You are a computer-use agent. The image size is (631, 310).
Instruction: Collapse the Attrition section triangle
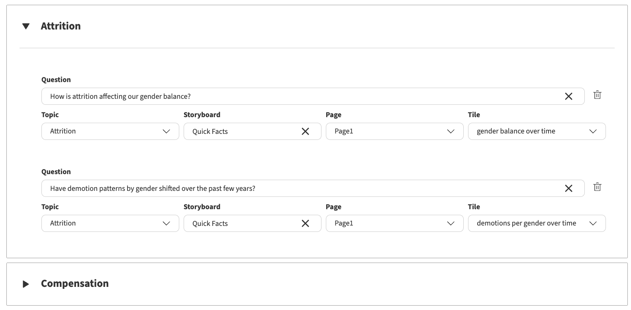pos(26,26)
